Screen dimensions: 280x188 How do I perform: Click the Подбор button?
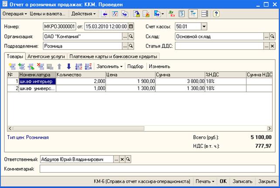point(135,66)
